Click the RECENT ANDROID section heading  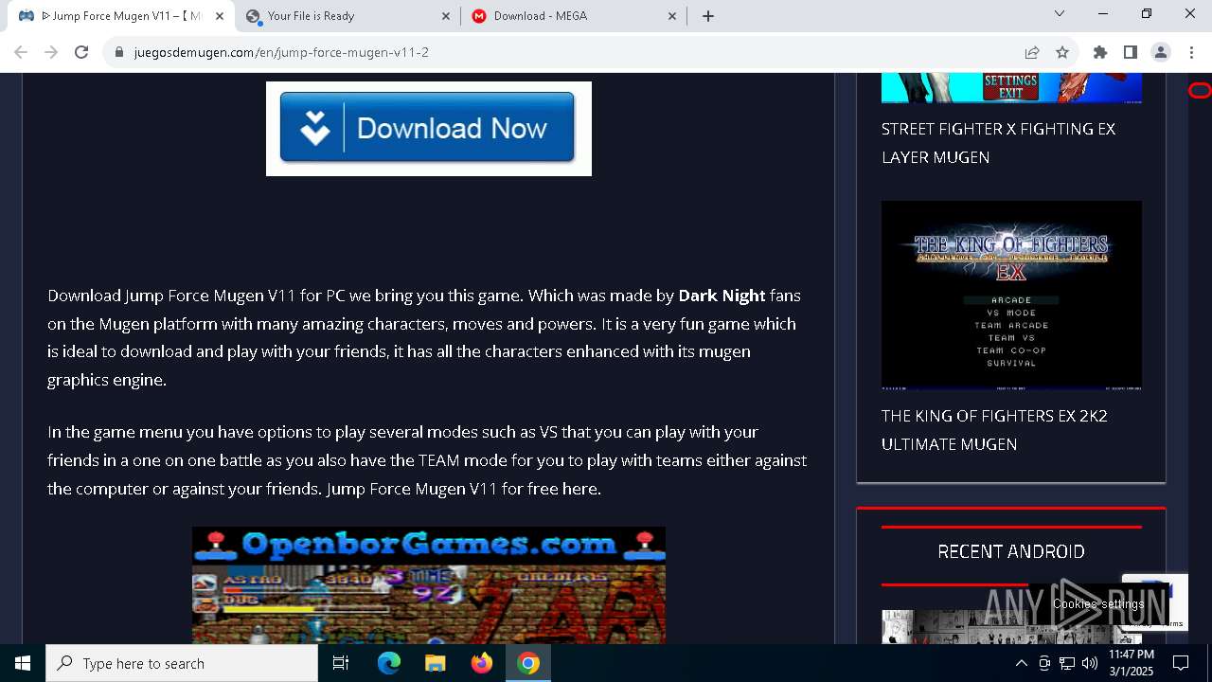[x=1011, y=551]
